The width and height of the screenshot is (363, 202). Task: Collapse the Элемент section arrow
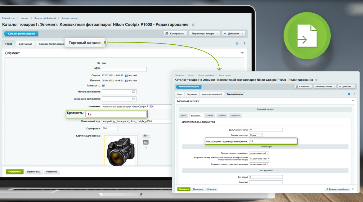[x=242, y=53]
